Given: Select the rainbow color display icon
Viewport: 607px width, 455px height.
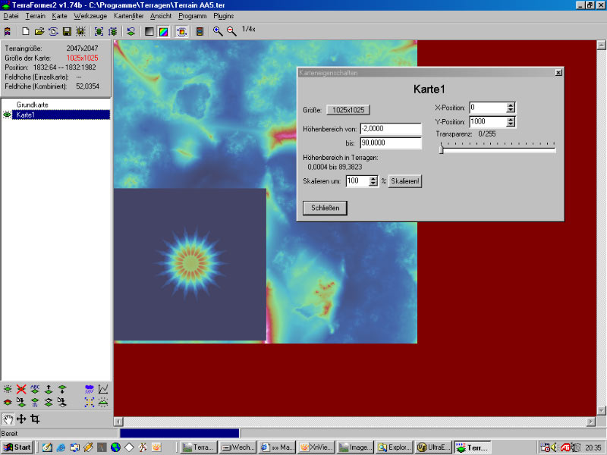Looking at the screenshot, I should point(162,31).
